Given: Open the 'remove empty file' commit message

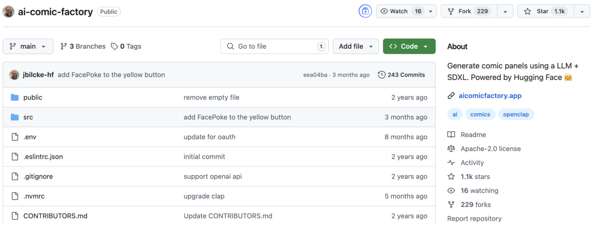Looking at the screenshot, I should 211,97.
